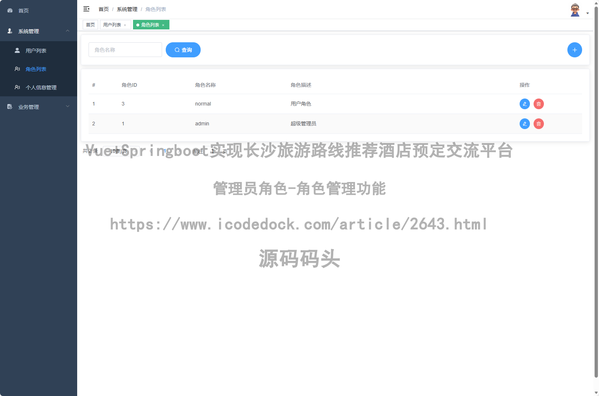Open 个人信息管理 from the sidebar
This screenshot has width=599, height=396.
(x=41, y=87)
